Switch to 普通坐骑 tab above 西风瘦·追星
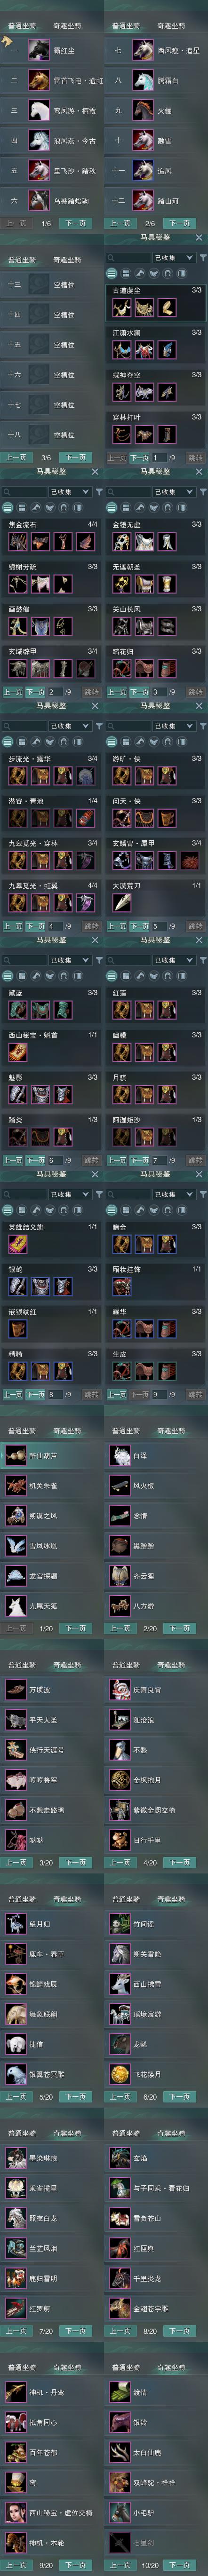 126,26
